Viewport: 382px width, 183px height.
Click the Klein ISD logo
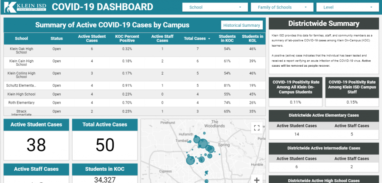pos(25,7)
